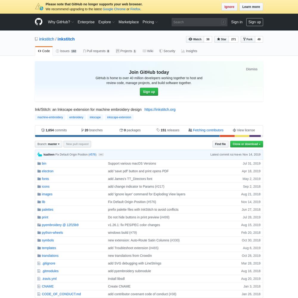Open the CODE_OF_CONDUCT.md file
Viewport: 298px width, 298px height.
click(x=61, y=294)
